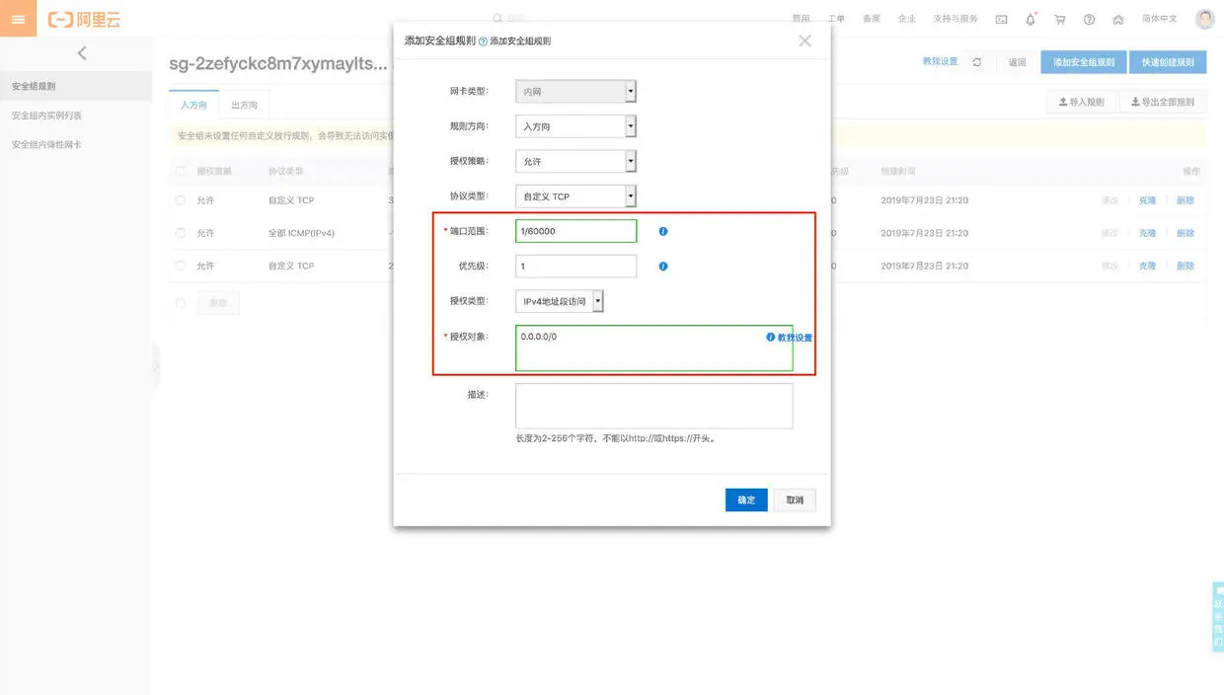Open the 授权类型 dropdown showing IPv4地址段访问
1224x695 pixels.
click(560, 301)
